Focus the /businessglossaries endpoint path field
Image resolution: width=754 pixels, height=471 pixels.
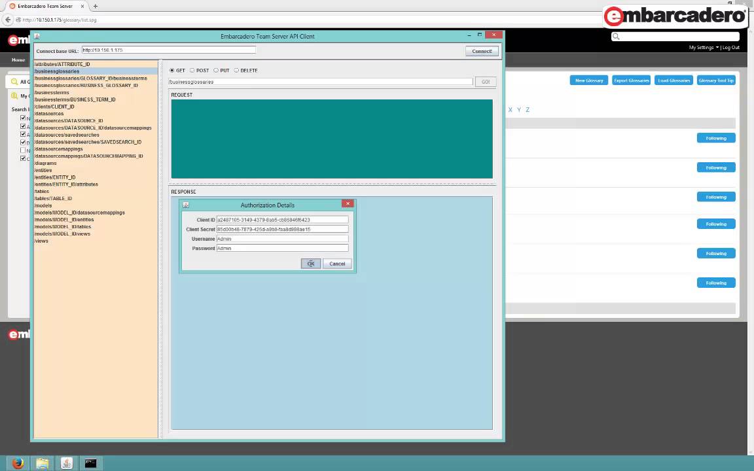(x=320, y=82)
